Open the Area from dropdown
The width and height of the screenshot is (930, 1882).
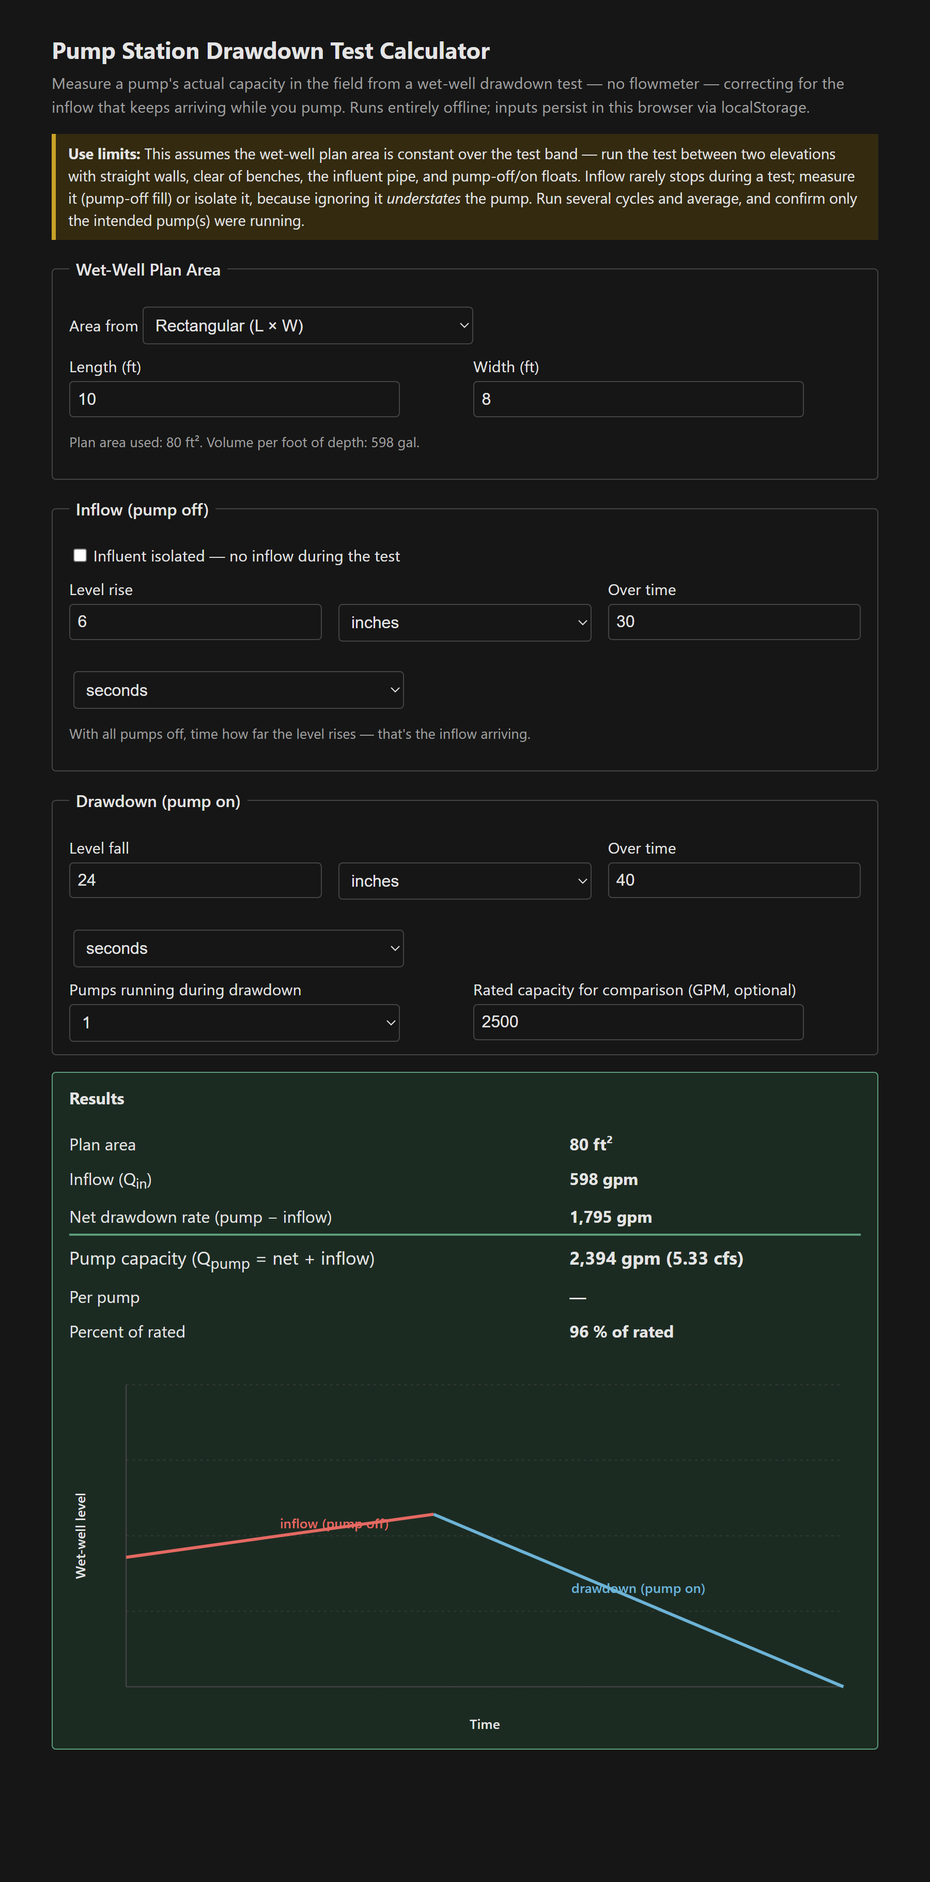tap(307, 326)
